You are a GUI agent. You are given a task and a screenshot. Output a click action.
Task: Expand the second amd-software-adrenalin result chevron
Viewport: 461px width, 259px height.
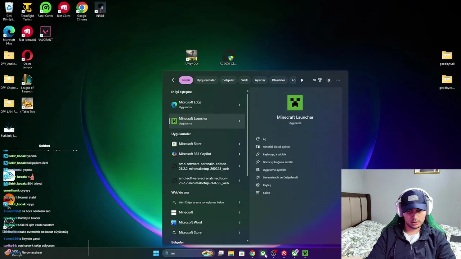tap(239, 181)
